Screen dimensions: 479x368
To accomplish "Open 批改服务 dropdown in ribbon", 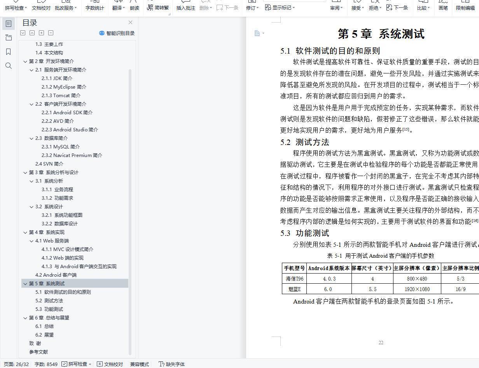I will click(66, 8).
